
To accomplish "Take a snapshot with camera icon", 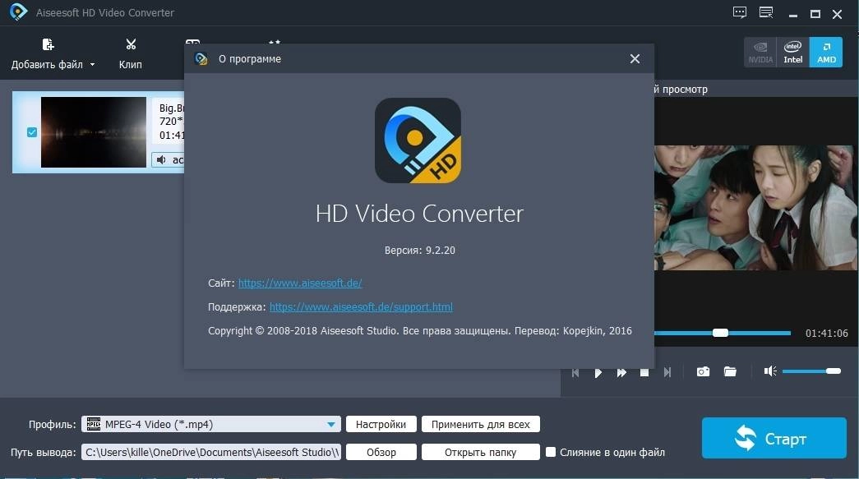I will point(703,371).
